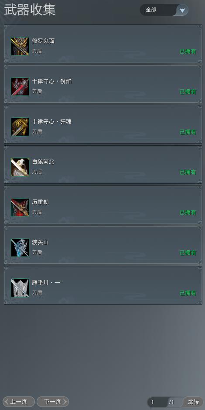Open the 十律守心·犴魂 golden weapon icon

click(x=20, y=127)
